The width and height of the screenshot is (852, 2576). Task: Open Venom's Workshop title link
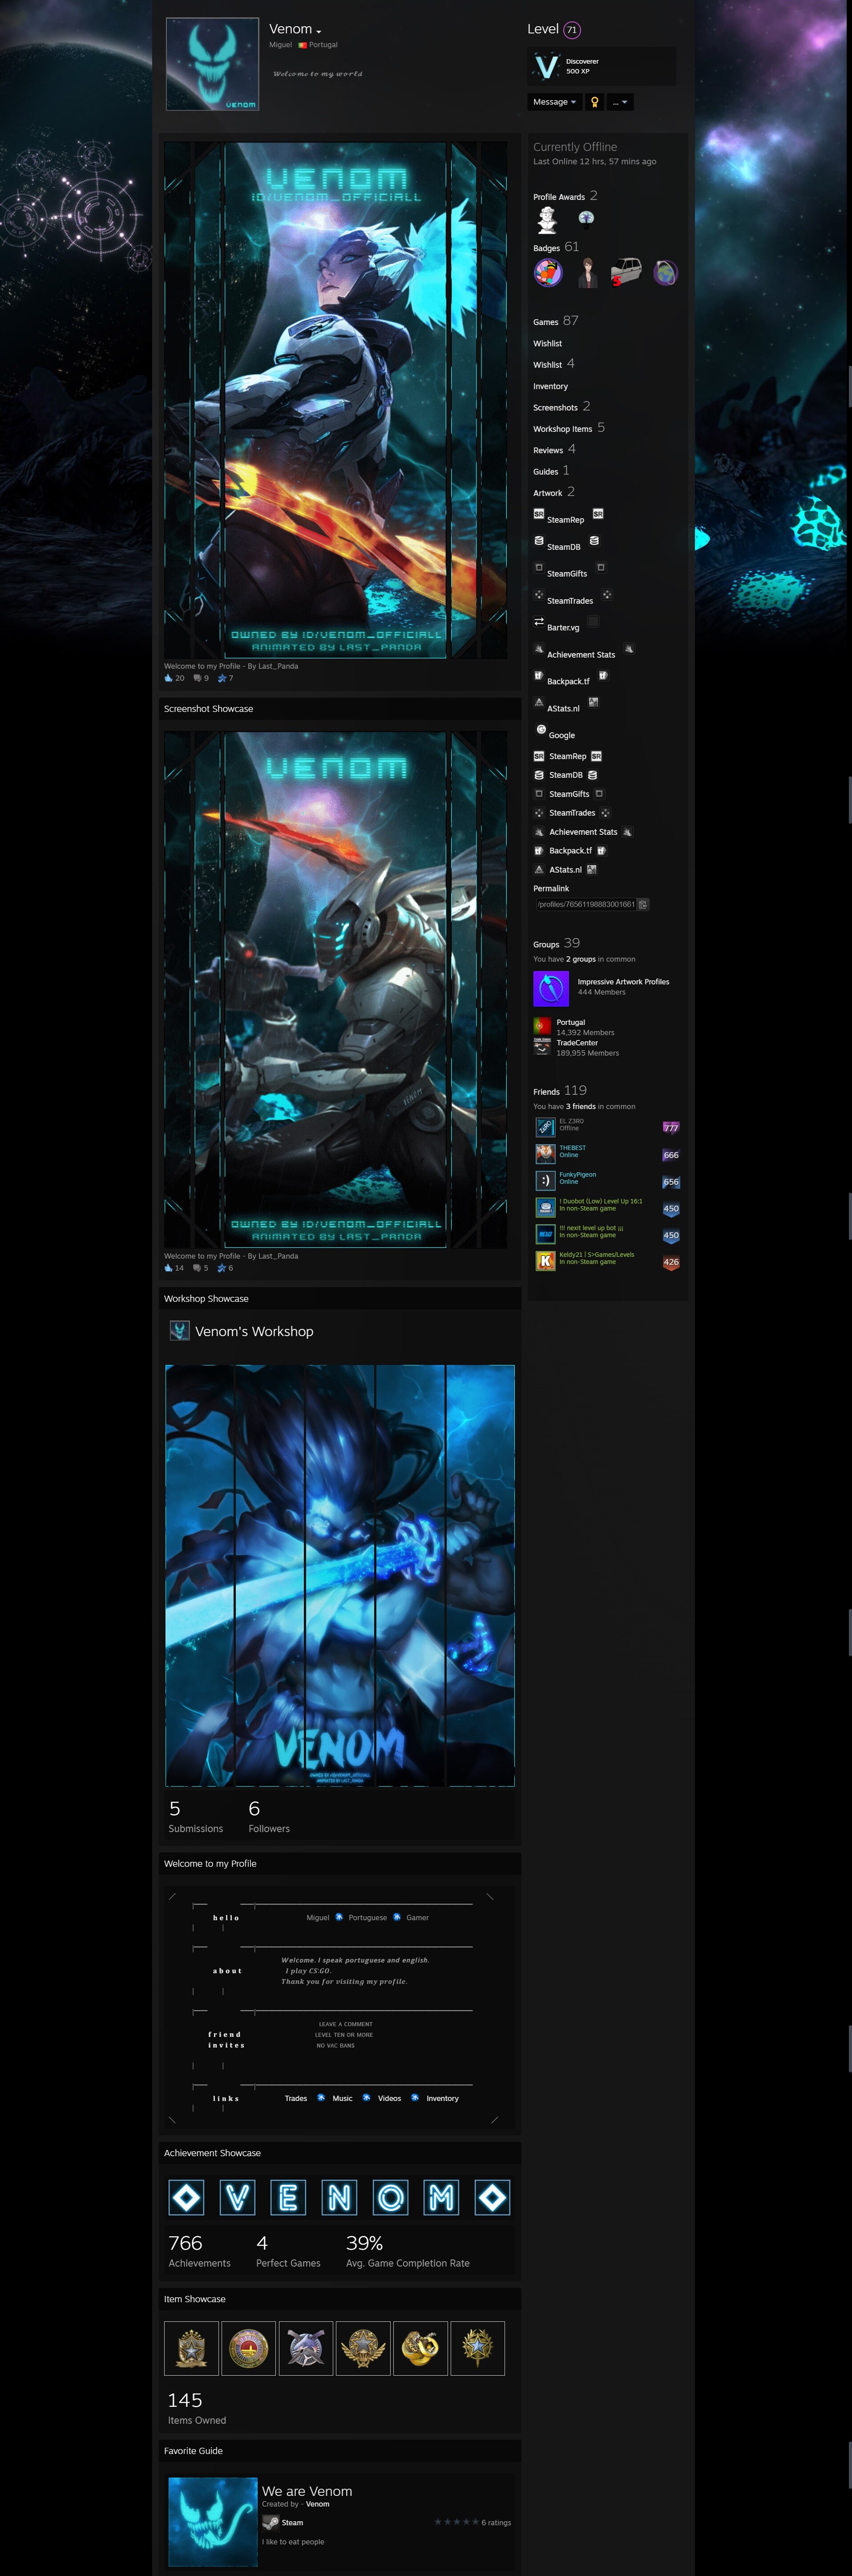(x=254, y=1331)
